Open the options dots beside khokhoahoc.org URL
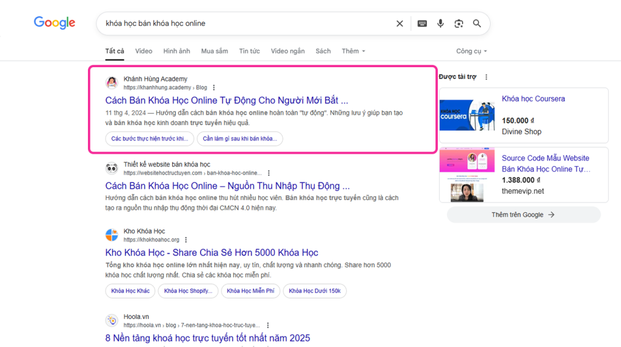The width and height of the screenshot is (621, 347). pos(186,240)
